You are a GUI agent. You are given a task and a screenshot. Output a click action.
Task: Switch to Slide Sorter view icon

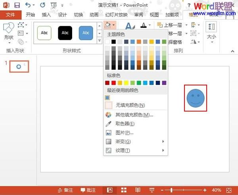click(x=124, y=190)
